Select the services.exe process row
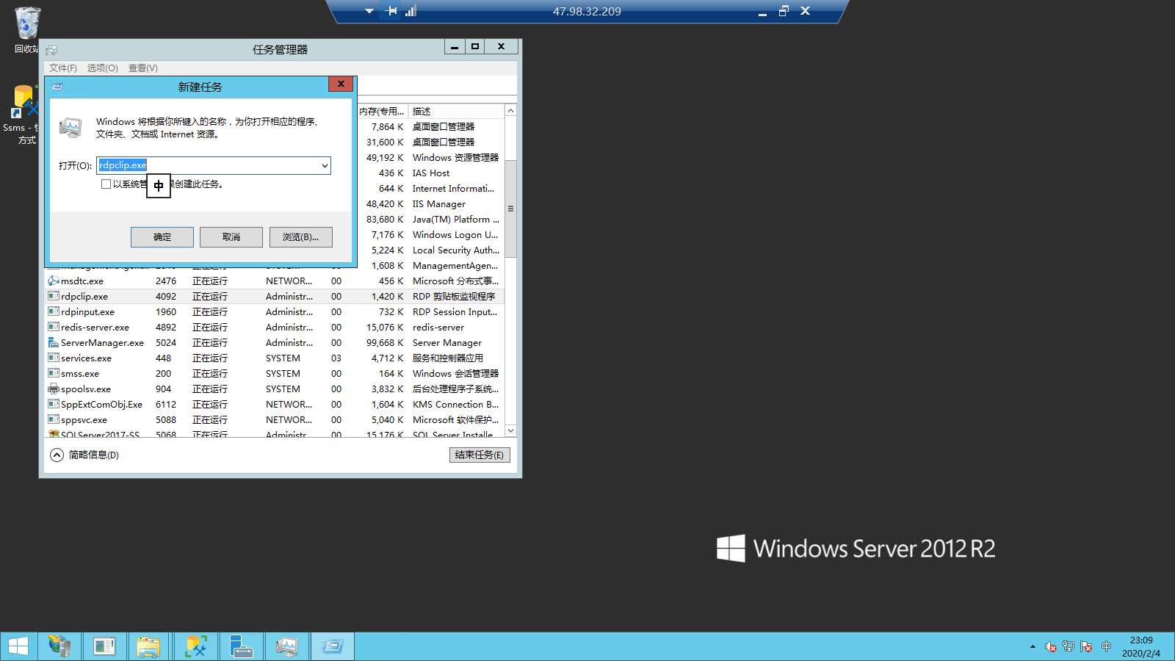The image size is (1175, 661). pos(275,358)
